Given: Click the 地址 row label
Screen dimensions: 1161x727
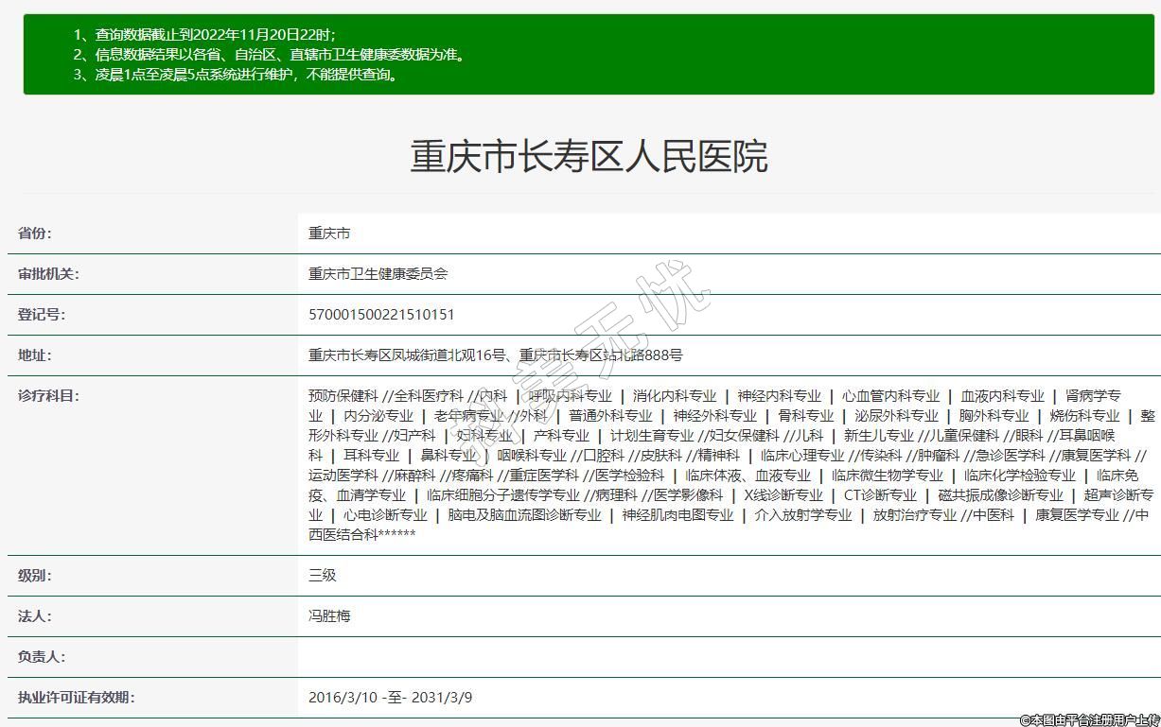Looking at the screenshot, I should [35, 355].
